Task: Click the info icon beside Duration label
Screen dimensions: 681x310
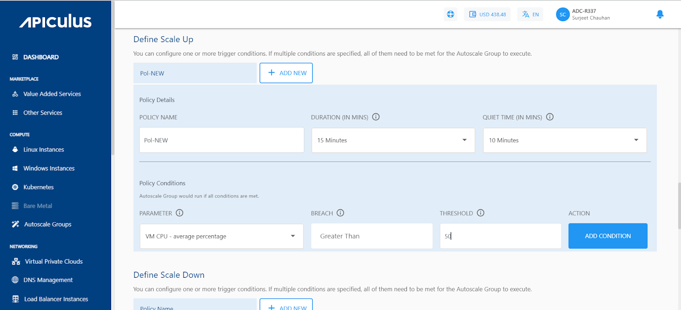Action: click(x=376, y=117)
